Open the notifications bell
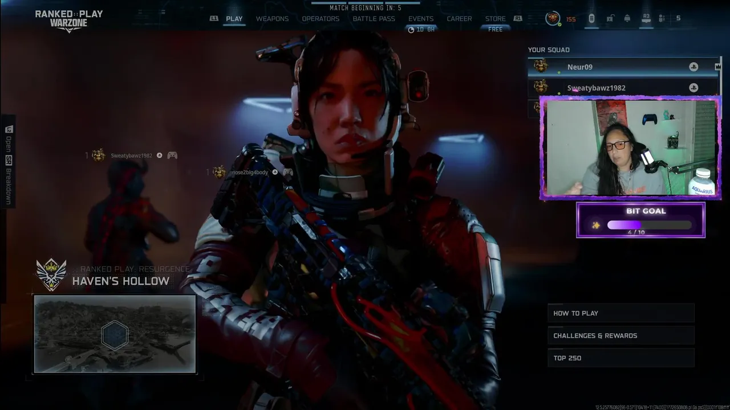 [627, 18]
